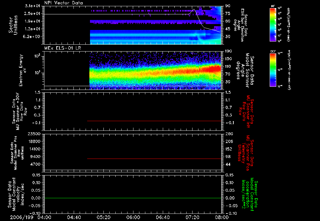The image size is (320, 221).
Task: Click the 1.9e+01 sector tick label
Action: pos(32,21)
